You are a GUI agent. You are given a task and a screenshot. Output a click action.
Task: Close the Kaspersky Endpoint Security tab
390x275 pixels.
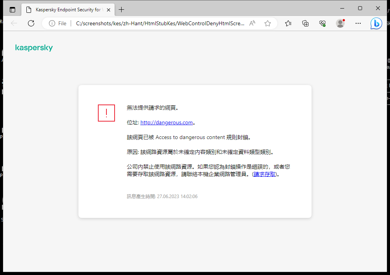[108, 9]
